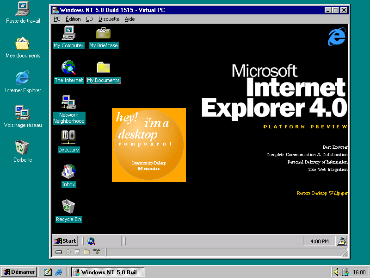Click the floppy disk status icon in Virtual PC
This screenshot has width=370, height=278.
click(x=77, y=252)
